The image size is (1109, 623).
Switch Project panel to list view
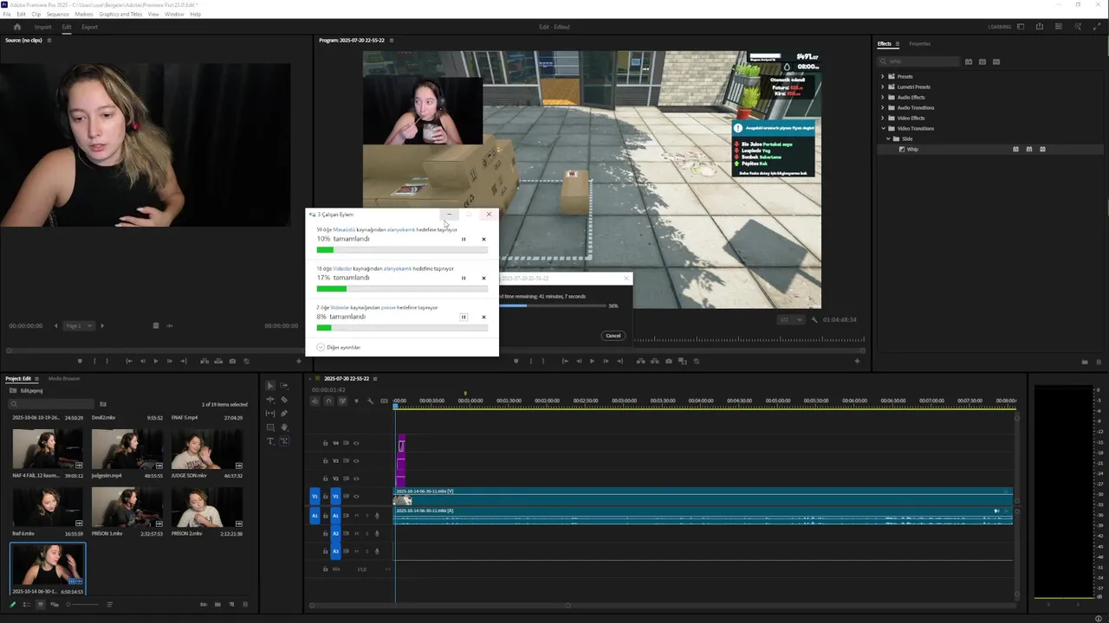(x=26, y=604)
